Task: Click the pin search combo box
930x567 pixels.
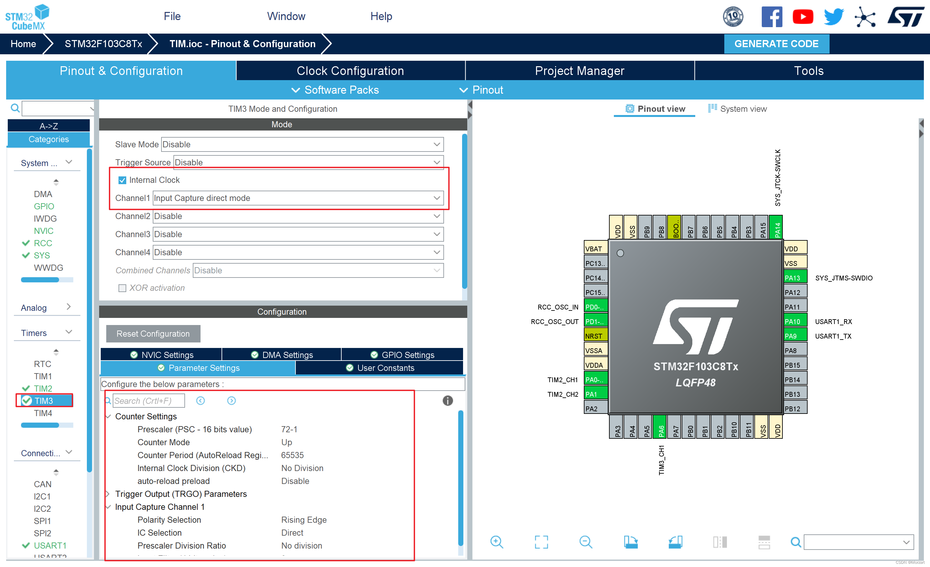Action: 859,542
